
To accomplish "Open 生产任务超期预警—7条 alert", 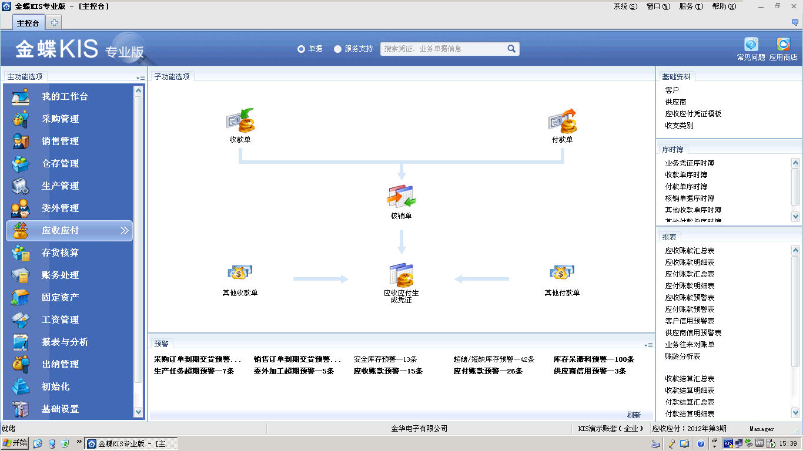I will (194, 371).
